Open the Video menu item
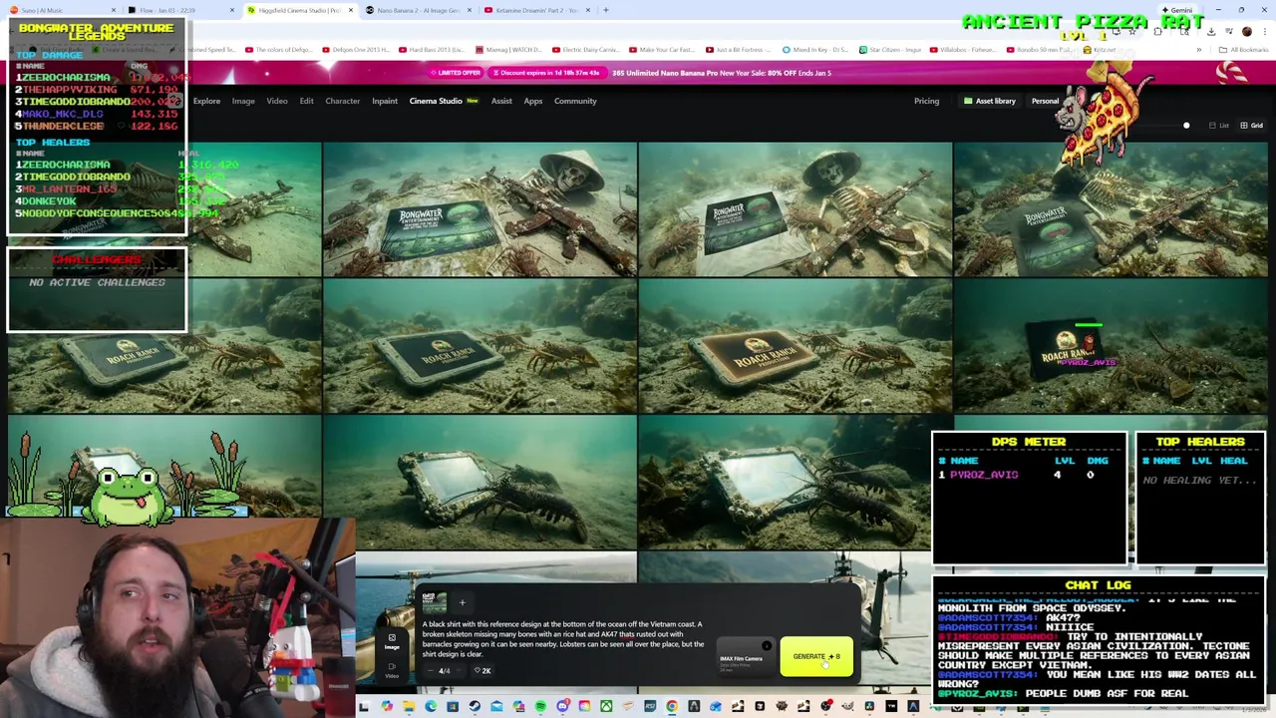The image size is (1276, 718). coord(277,101)
